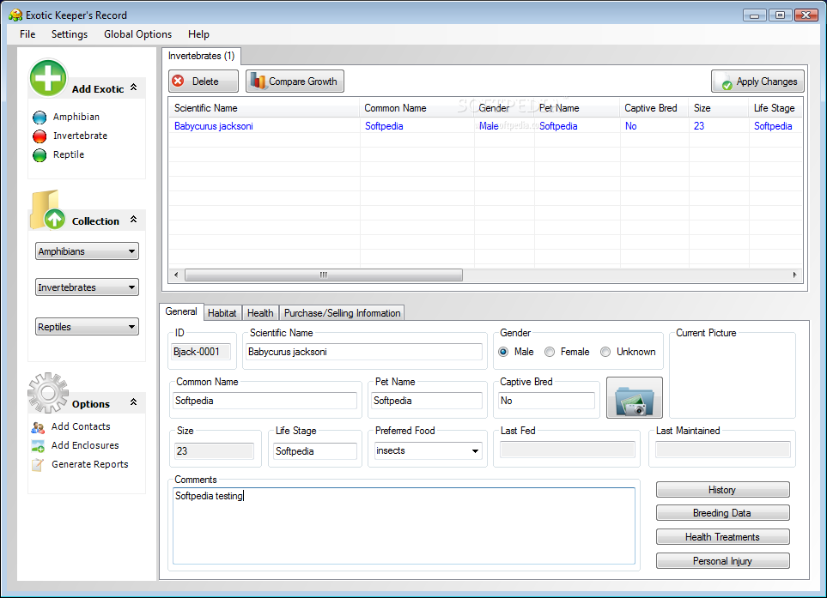Image resolution: width=827 pixels, height=598 pixels.
Task: Click the Add Enclosures link
Action: (85, 446)
